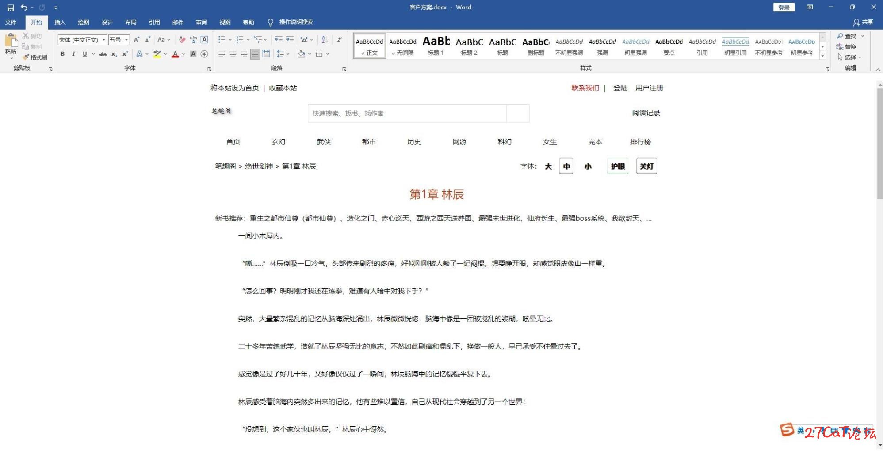Screen dimensions: 883x451
Task: Apply character shading icon
Action: (193, 54)
